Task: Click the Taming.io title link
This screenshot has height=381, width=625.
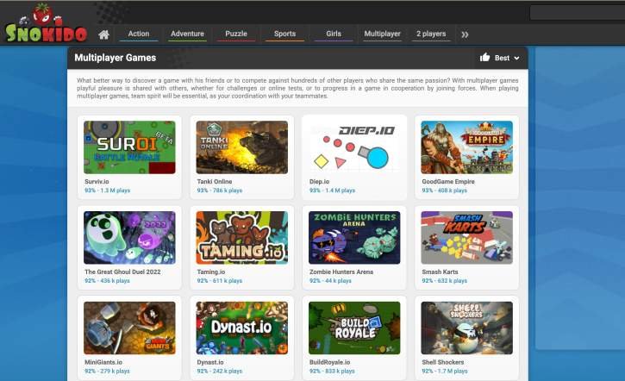Action: coord(212,272)
